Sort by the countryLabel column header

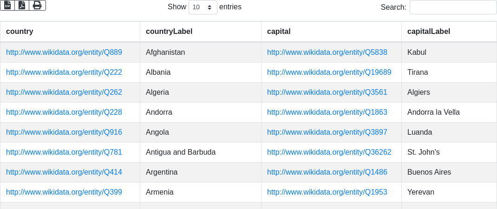click(x=169, y=32)
